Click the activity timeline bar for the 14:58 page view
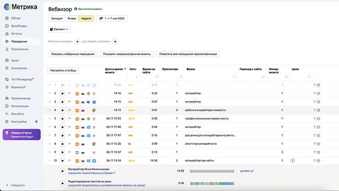This screenshot has height=191, width=339. (x=212, y=171)
